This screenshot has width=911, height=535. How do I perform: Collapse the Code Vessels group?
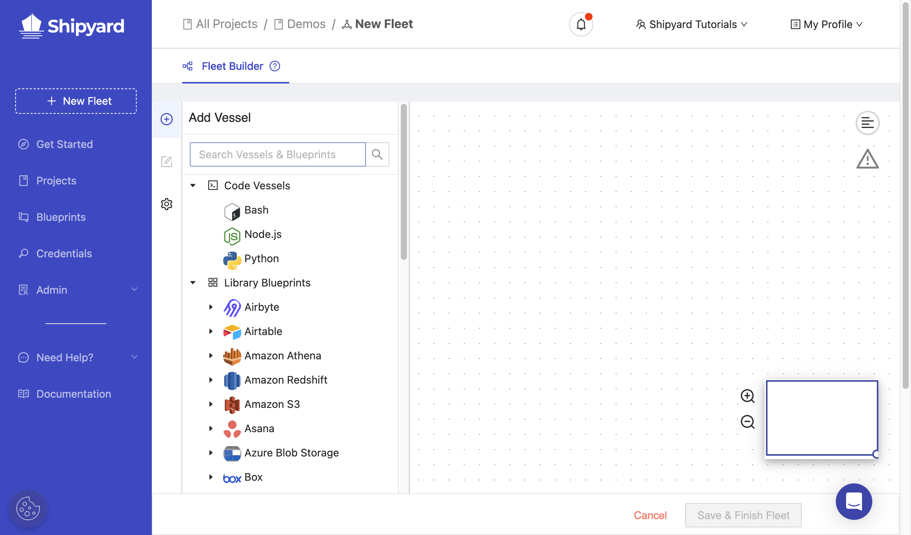[193, 186]
